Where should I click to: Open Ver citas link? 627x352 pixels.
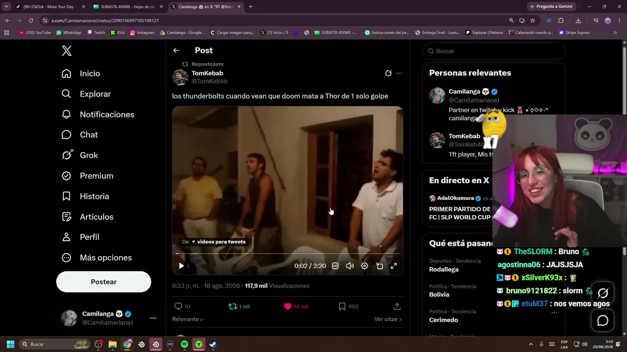point(388,319)
